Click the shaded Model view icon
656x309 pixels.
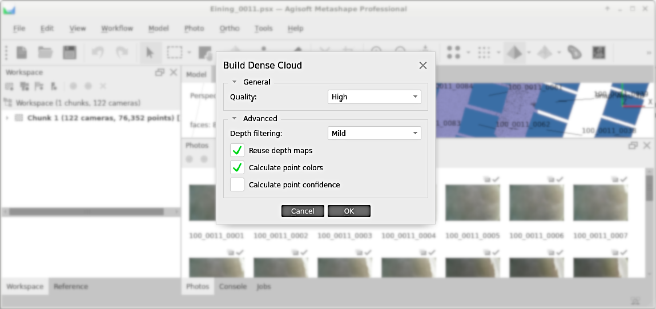tap(514, 53)
